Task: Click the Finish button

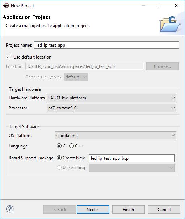Action: [128, 209]
